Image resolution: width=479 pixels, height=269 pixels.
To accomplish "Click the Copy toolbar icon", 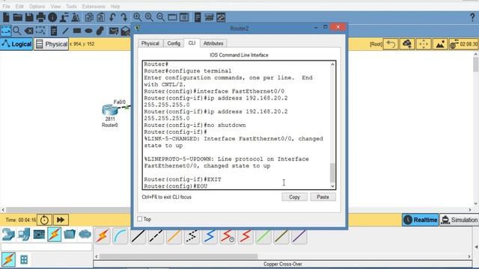I will point(89,17).
